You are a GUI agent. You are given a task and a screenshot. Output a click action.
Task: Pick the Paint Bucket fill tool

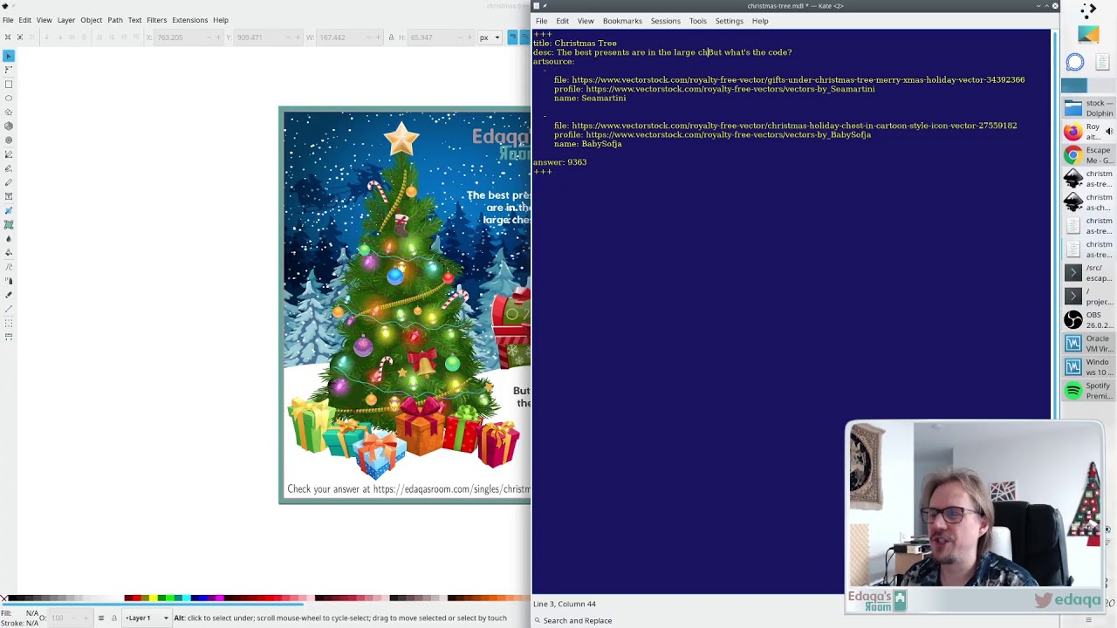coord(9,252)
